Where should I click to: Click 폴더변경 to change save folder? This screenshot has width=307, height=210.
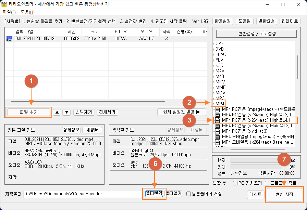pyautogui.click(x=154, y=194)
